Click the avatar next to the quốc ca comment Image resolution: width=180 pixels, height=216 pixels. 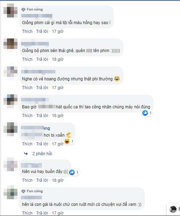point(10,101)
